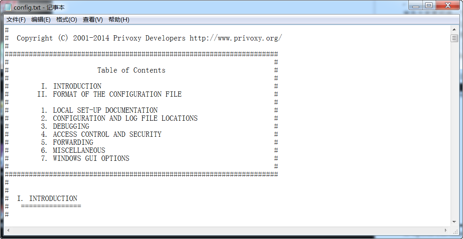Open the 帮助(H) menu
Viewport: 463px width, 239px height.
(119, 20)
